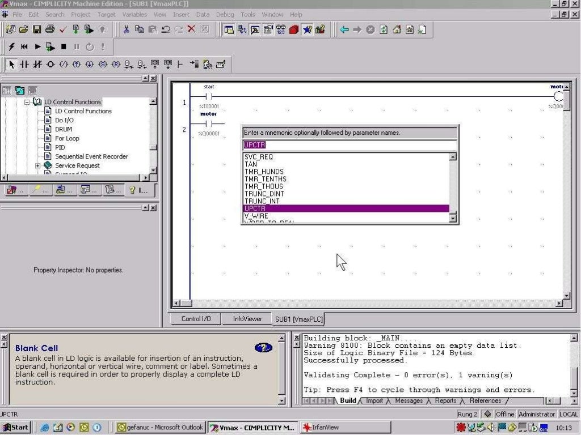Click the red checkmark Validate icon
This screenshot has height=435, width=581.
(x=63, y=29)
